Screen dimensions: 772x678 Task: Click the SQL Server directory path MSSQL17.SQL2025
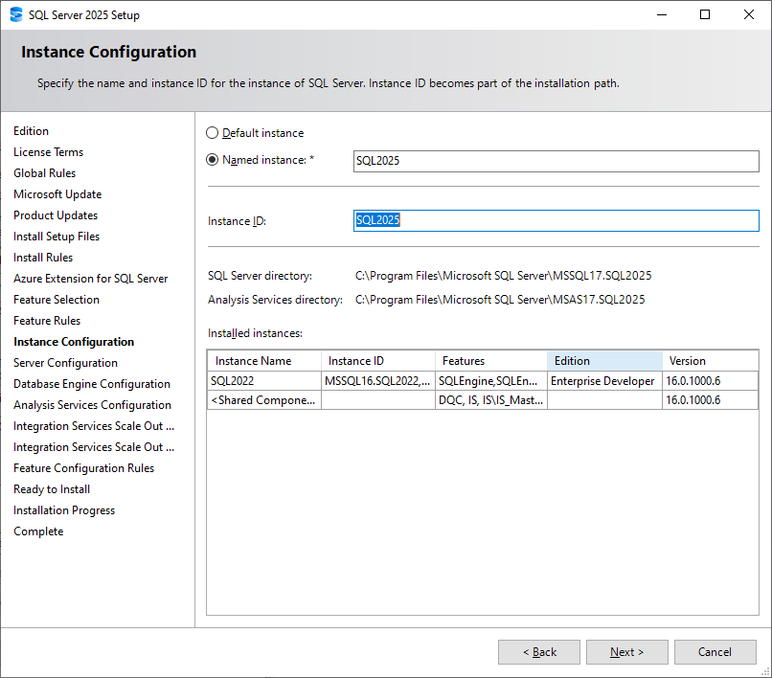(503, 276)
